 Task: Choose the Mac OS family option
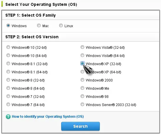(x=39, y=25)
